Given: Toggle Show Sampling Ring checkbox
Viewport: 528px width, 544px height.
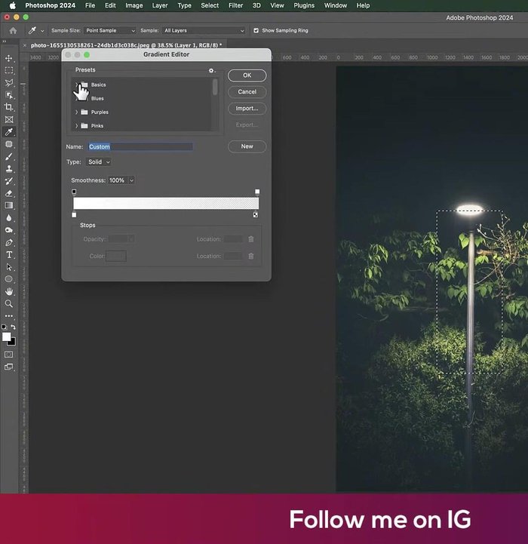Looking at the screenshot, I should click(256, 31).
